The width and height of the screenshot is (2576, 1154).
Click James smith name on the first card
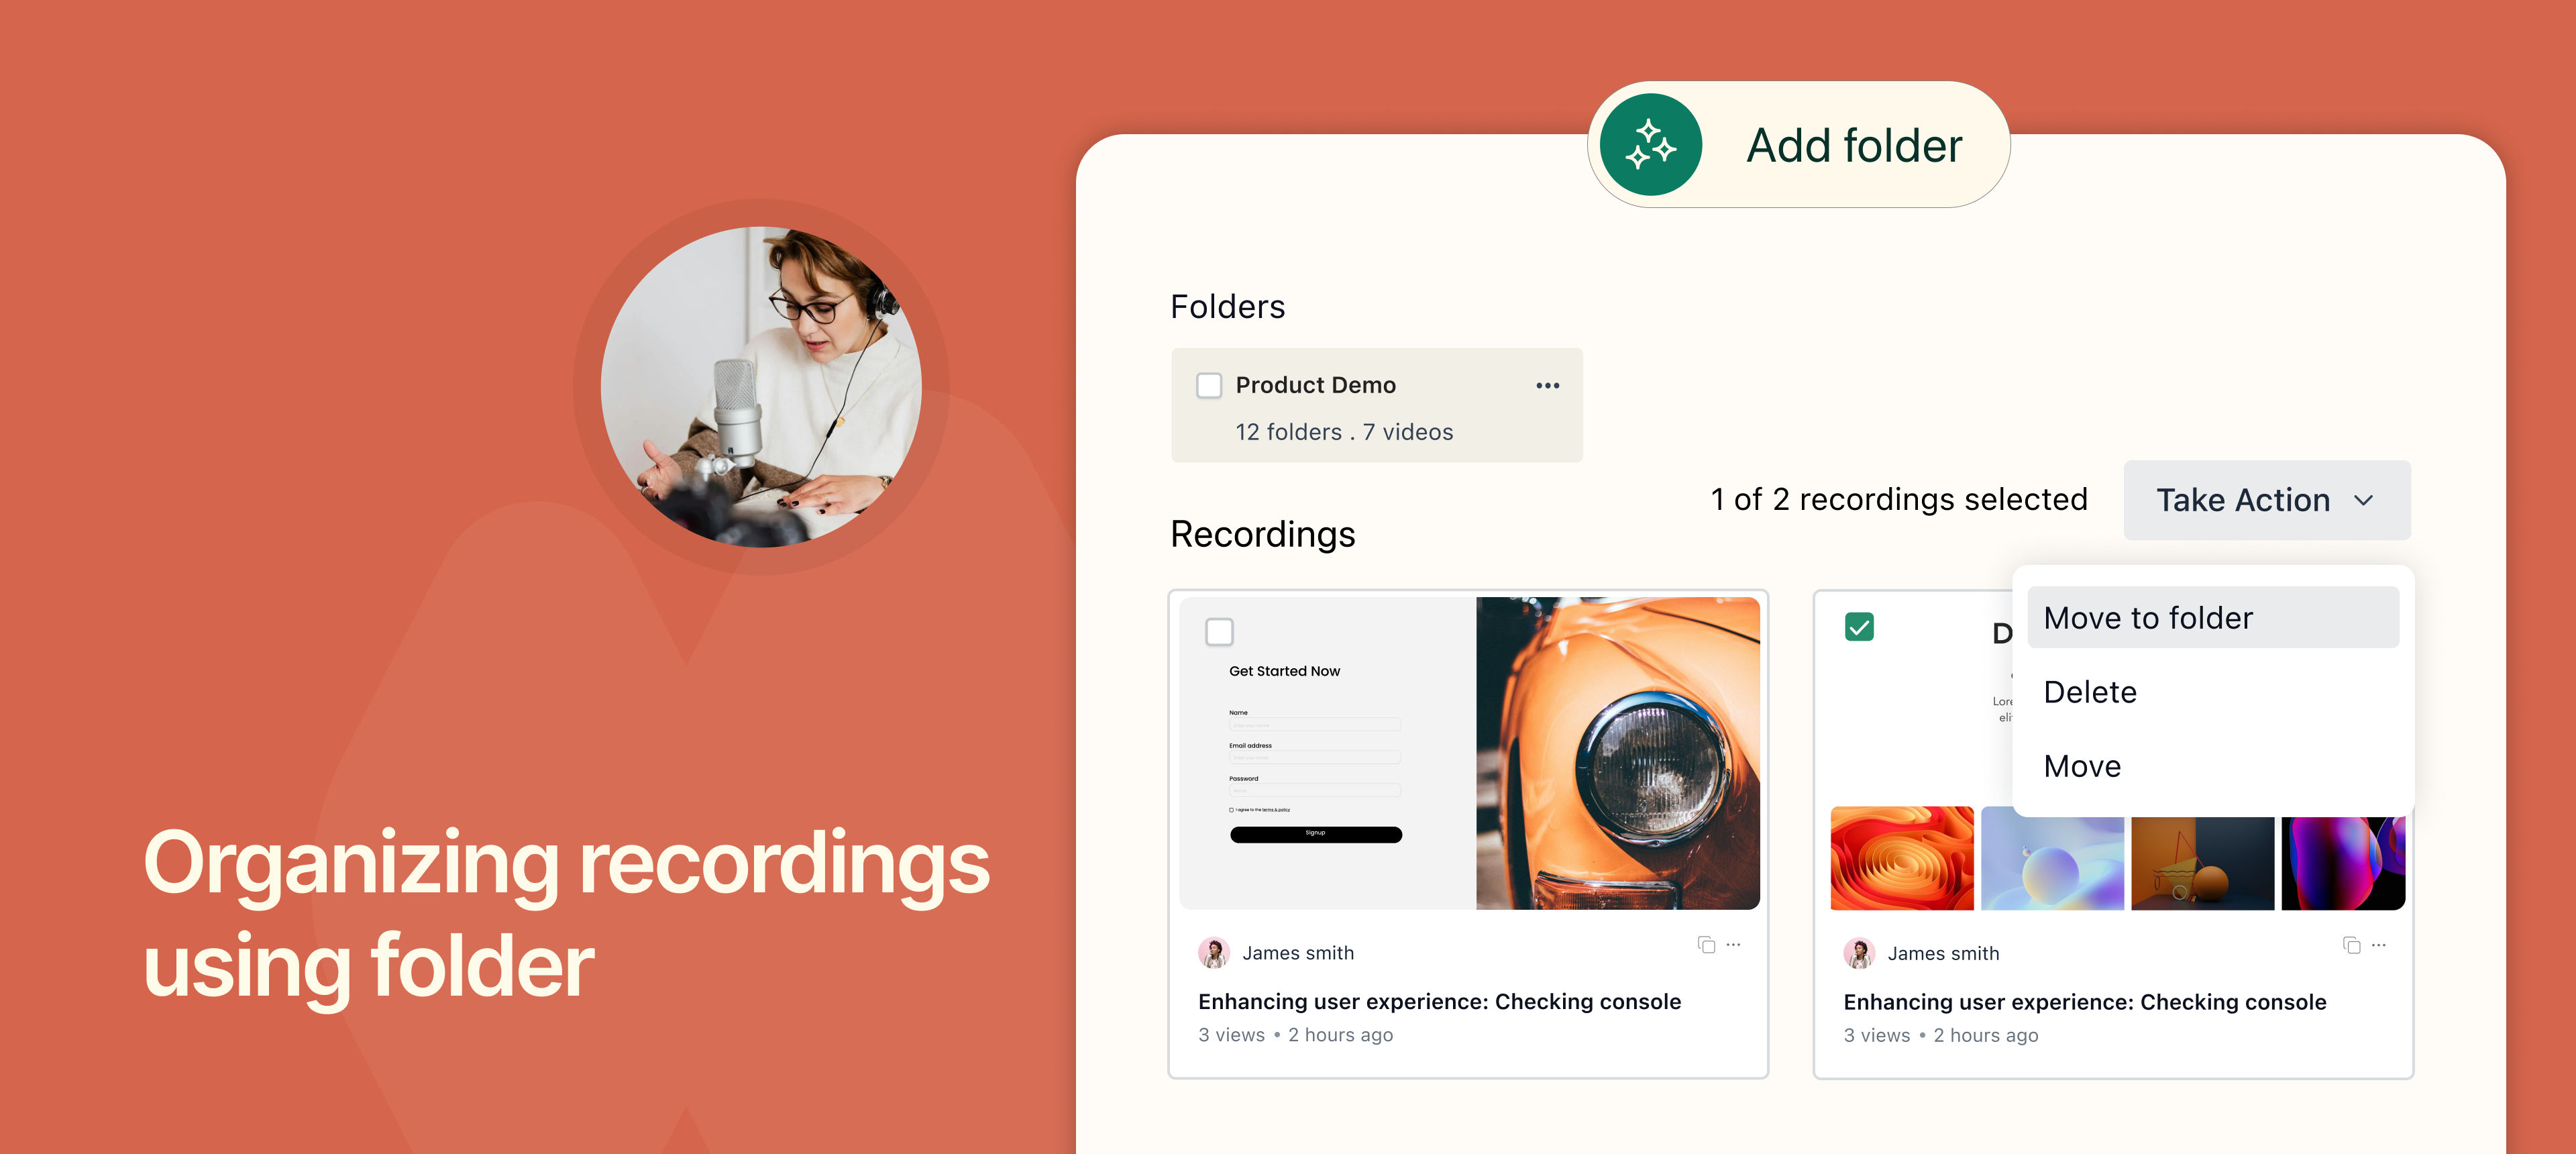coord(1298,953)
